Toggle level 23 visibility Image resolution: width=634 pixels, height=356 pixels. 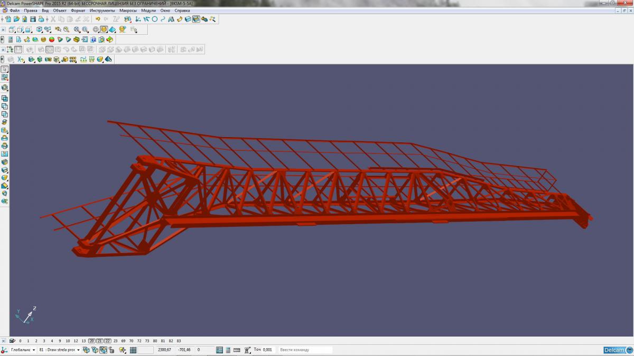point(116,341)
